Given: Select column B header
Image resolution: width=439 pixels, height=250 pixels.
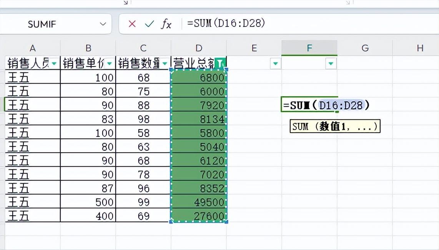Looking at the screenshot, I should click(88, 48).
